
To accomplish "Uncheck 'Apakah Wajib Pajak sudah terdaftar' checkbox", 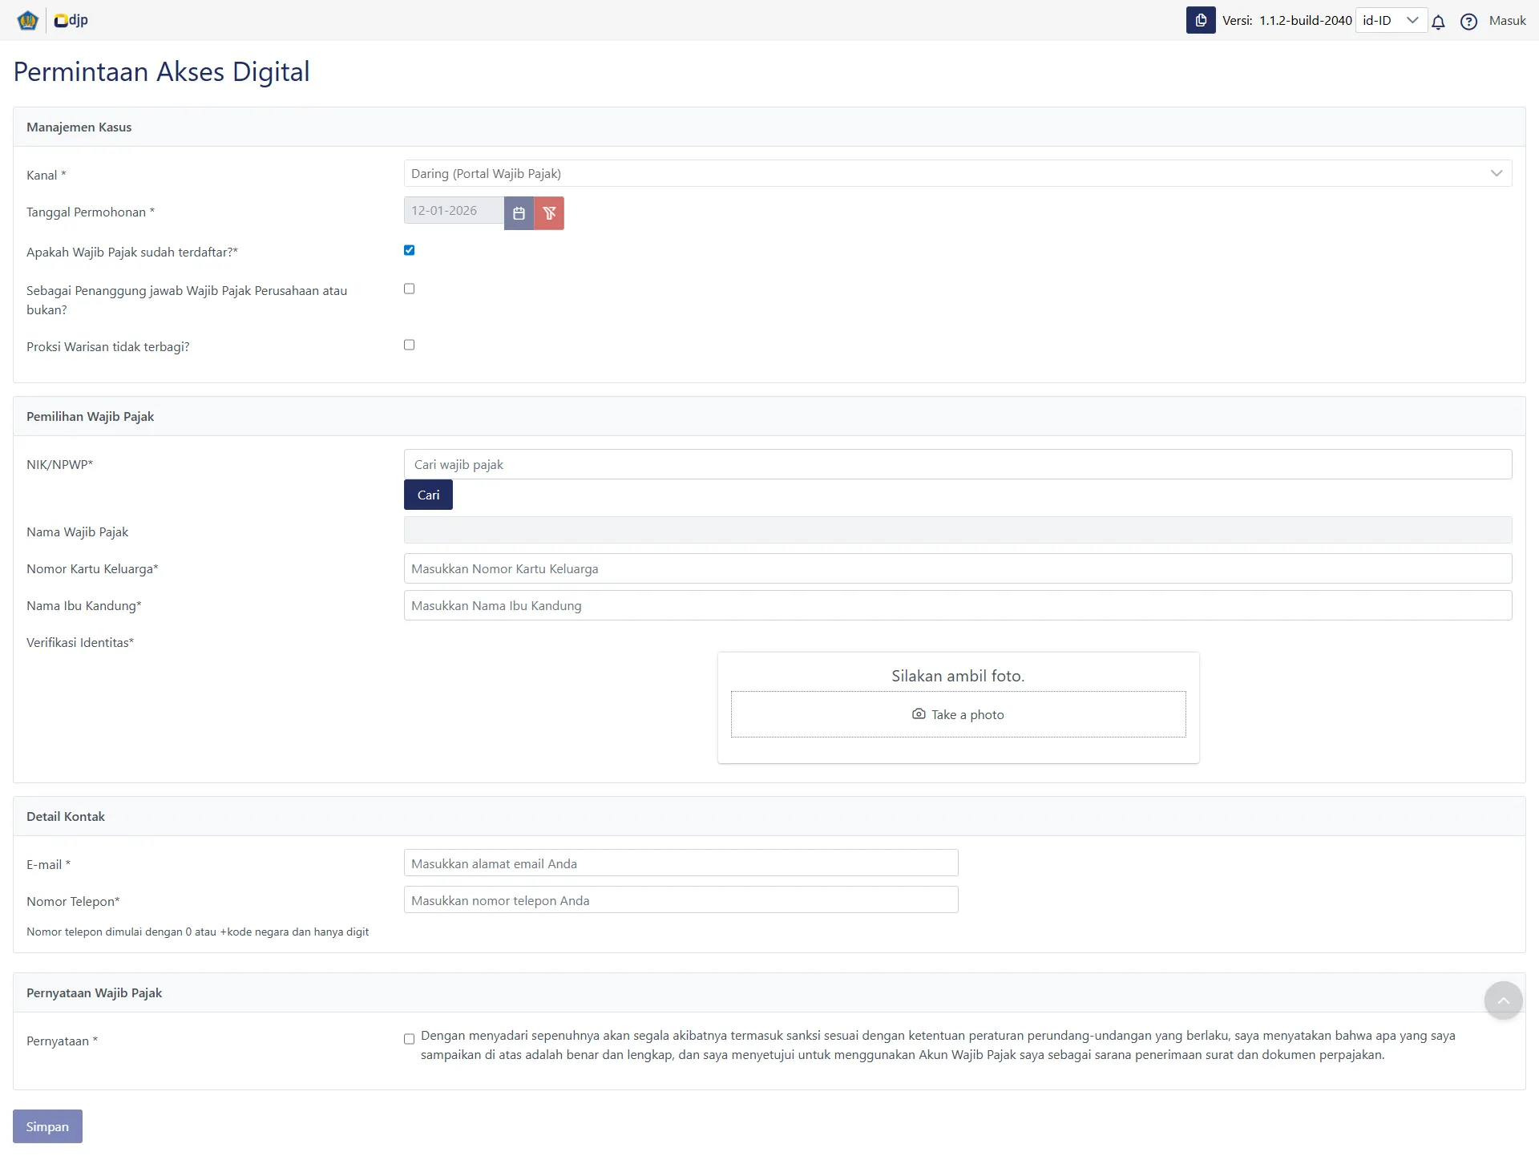I will (x=409, y=250).
